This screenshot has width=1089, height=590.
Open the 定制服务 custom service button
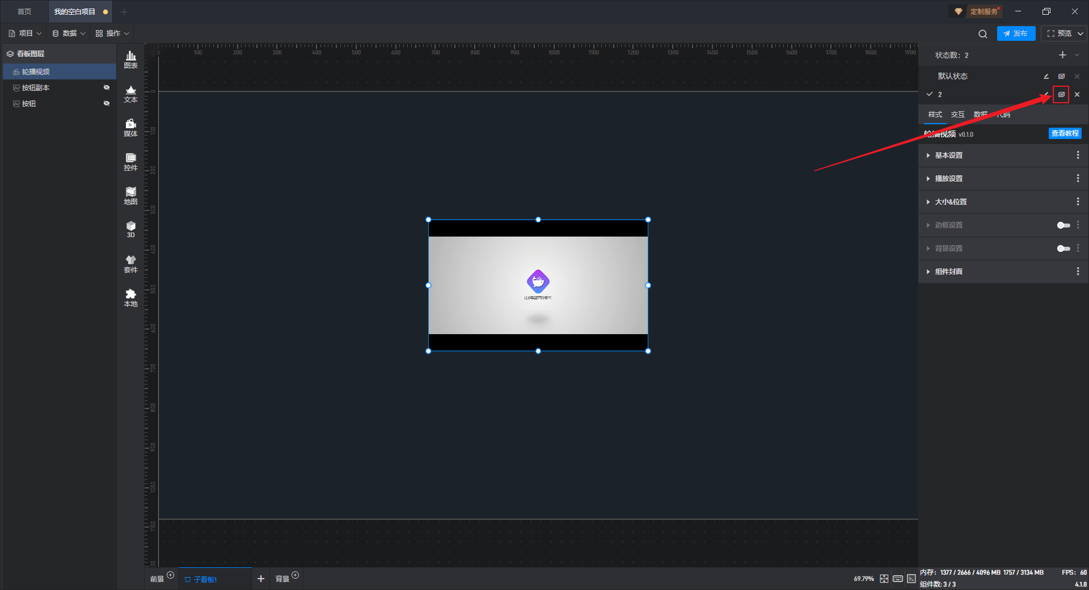[977, 11]
